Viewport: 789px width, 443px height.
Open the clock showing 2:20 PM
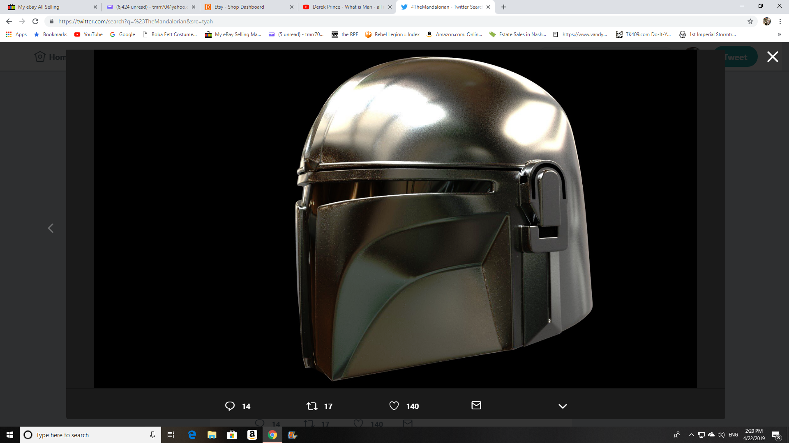point(754,435)
